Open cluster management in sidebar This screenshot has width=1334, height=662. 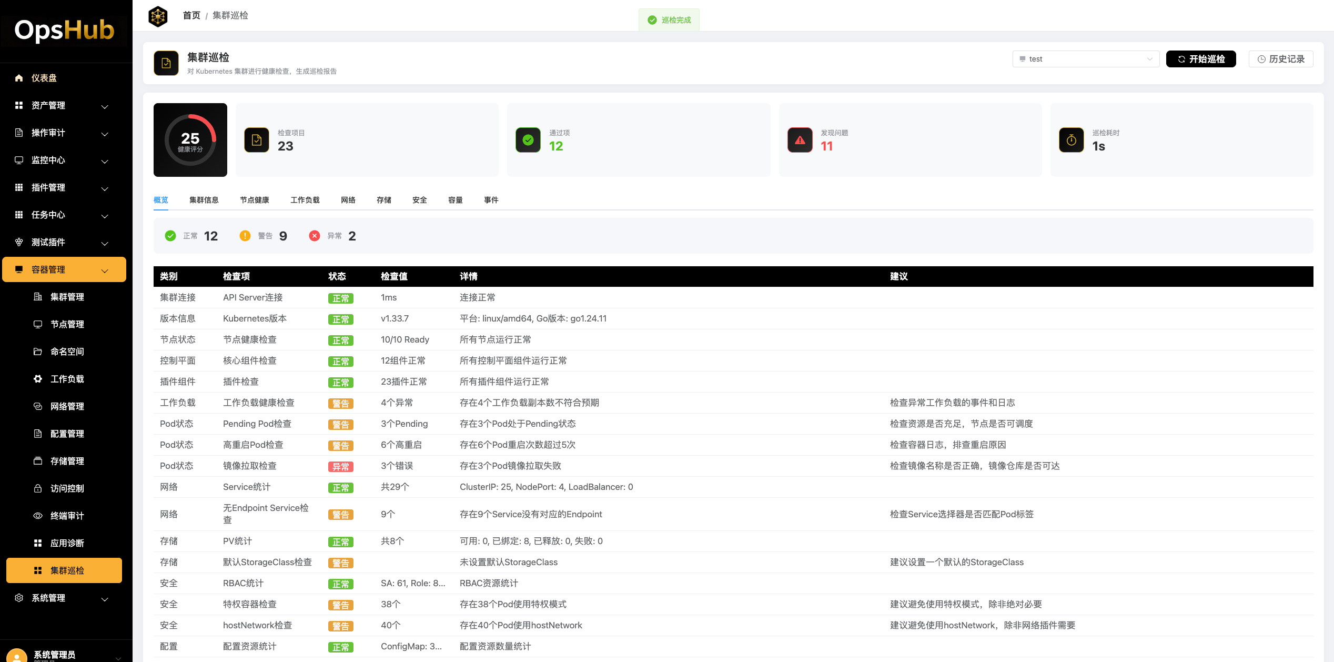(x=67, y=297)
